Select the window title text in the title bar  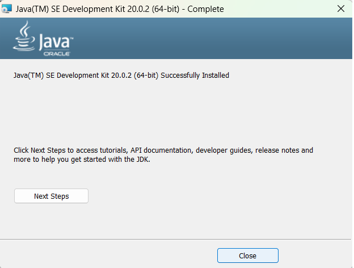pos(120,9)
